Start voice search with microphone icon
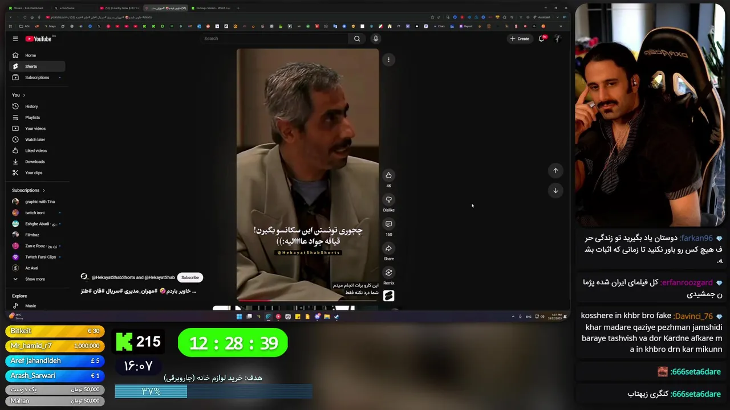This screenshot has width=730, height=410. pyautogui.click(x=376, y=39)
